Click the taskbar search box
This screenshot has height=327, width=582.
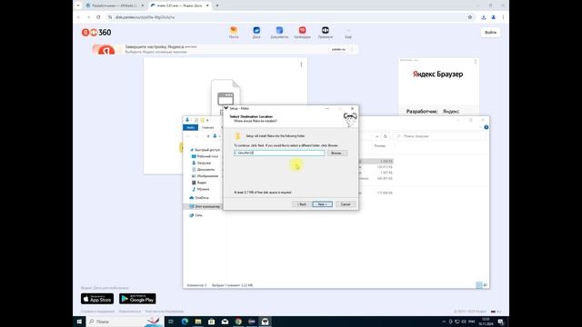(x=125, y=322)
